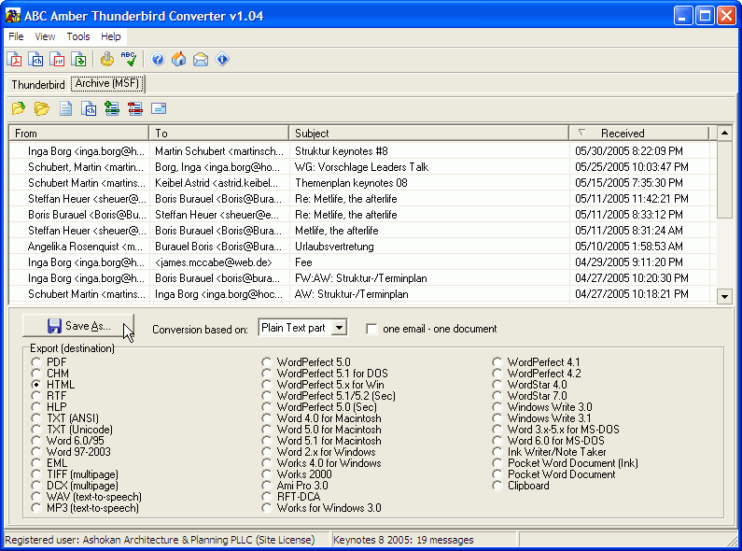Click the blue diamond info icon

pyautogui.click(x=222, y=60)
